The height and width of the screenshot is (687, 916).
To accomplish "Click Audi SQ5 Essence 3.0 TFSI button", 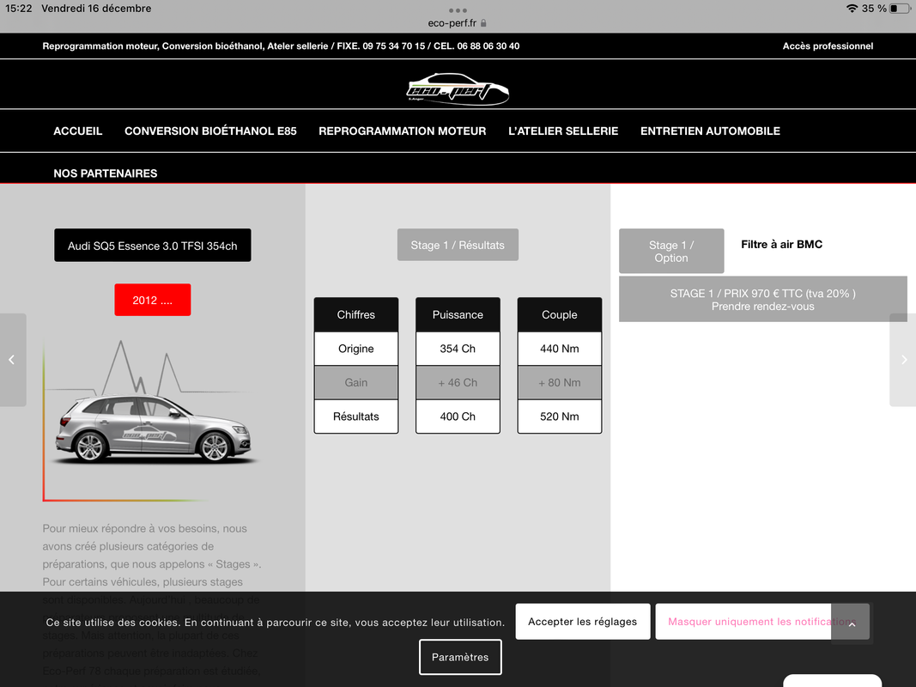I will (x=153, y=246).
